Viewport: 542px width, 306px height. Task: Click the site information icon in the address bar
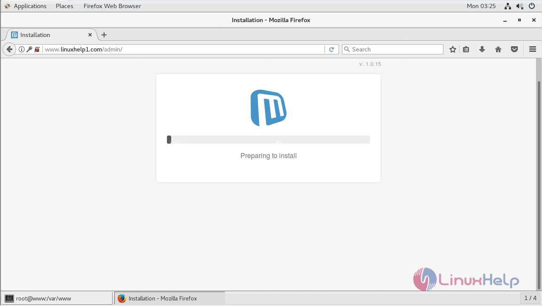(x=21, y=49)
